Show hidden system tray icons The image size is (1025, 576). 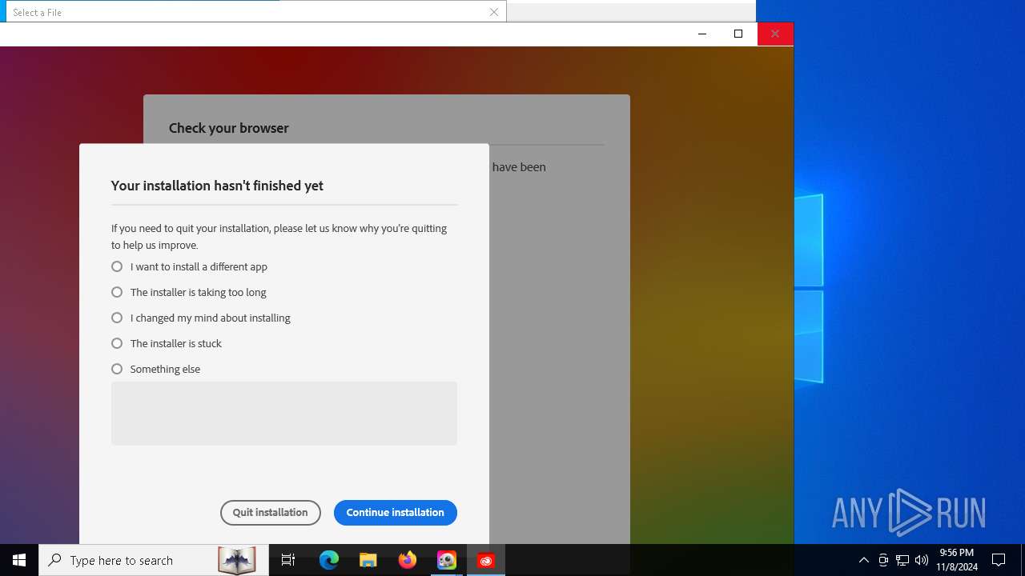[864, 560]
